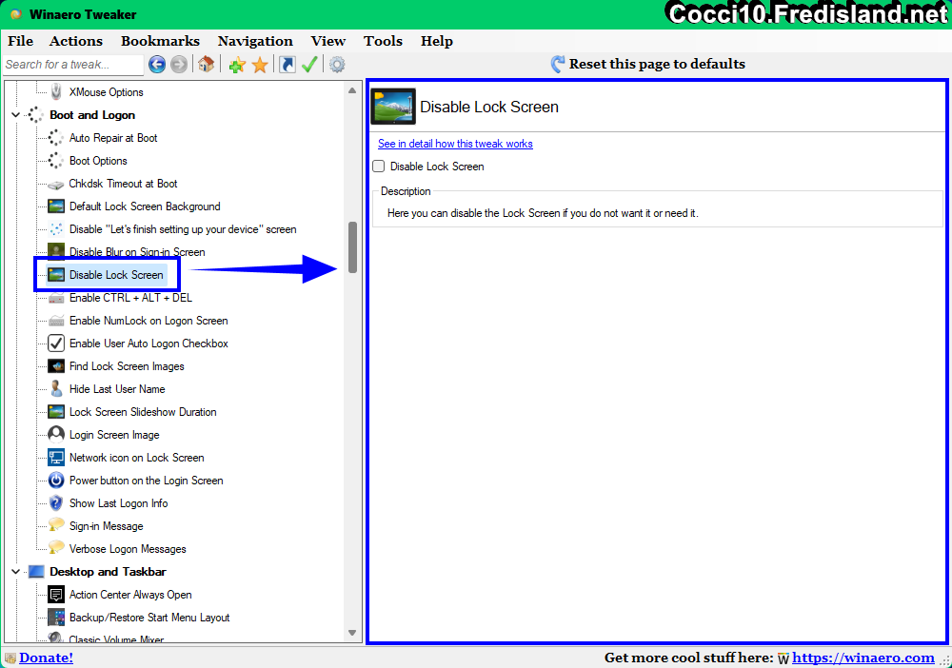Open the Help menu

pos(437,41)
